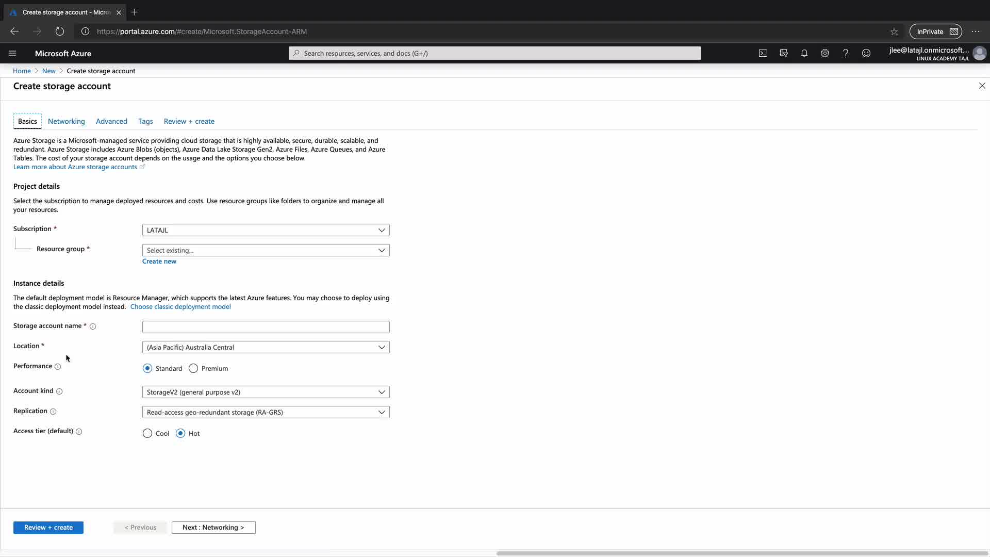Screen dimensions: 990x557
Task: Switch to the Networking tab
Action: pos(66,121)
